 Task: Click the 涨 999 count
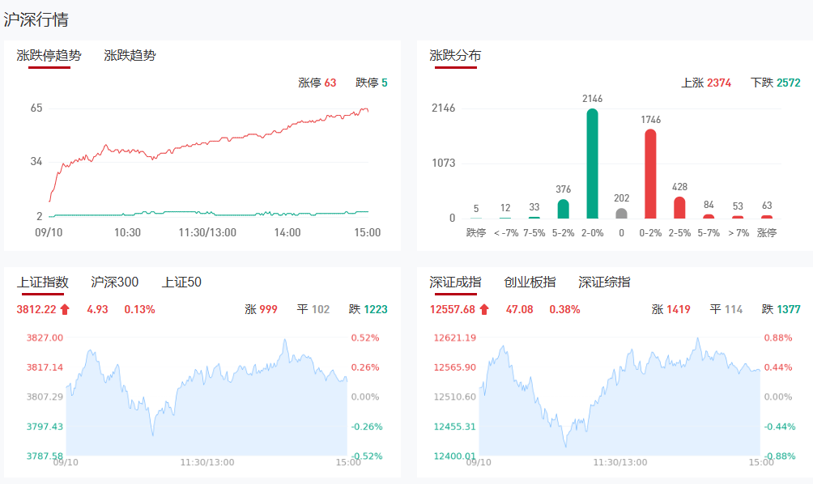pyautogui.click(x=262, y=309)
